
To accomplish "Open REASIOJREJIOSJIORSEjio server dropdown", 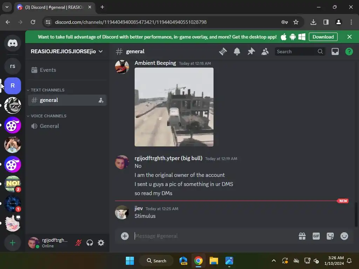I will [x=67, y=51].
